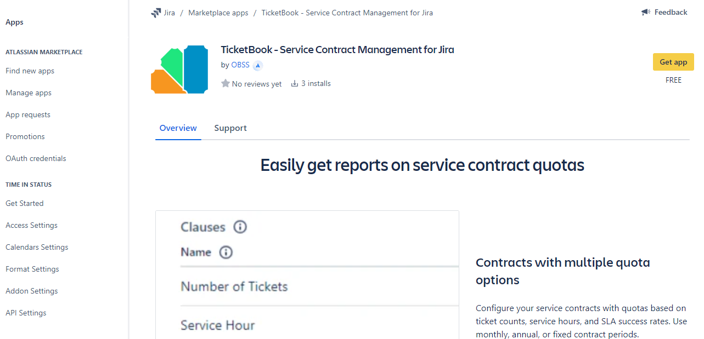The width and height of the screenshot is (704, 339).
Task: Click the TicketBook app logo
Action: [x=179, y=70]
